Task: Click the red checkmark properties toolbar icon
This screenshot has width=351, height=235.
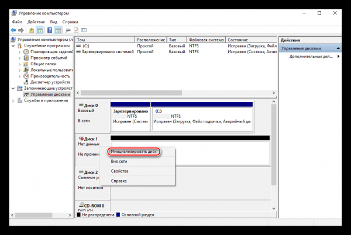Action: point(76,30)
